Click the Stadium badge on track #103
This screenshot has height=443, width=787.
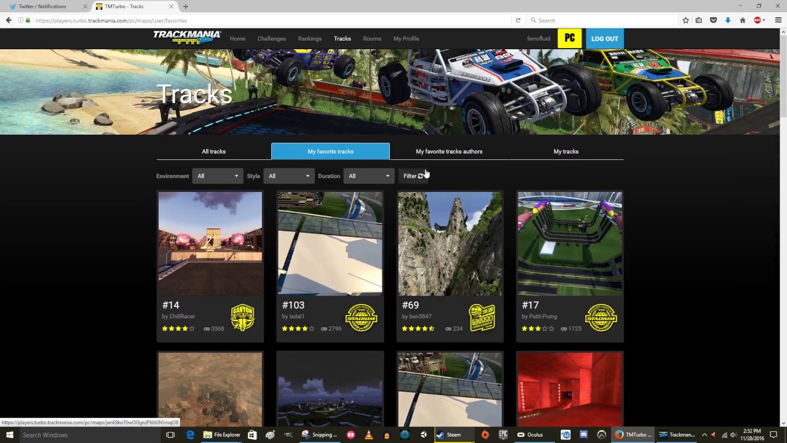(361, 317)
